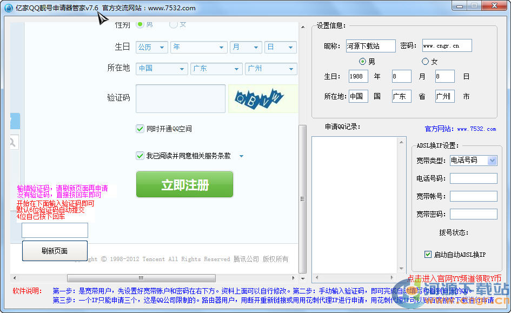Click the 电话号码 input field
Screen dimensions: 511x313
tap(473, 178)
